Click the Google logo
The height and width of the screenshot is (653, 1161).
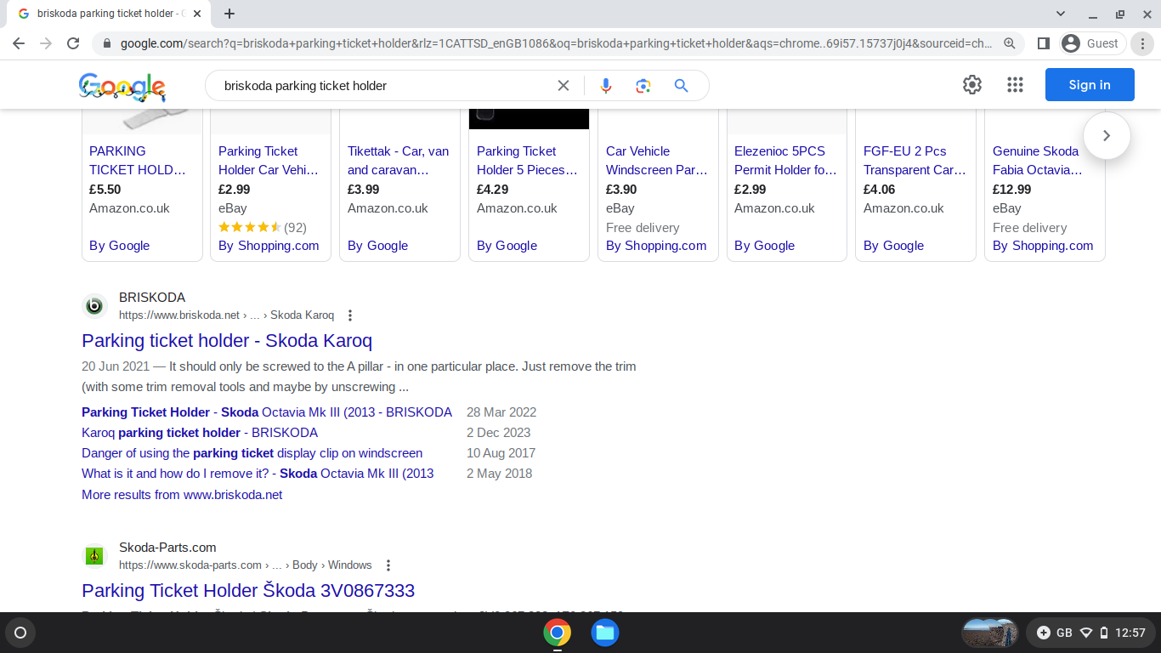point(122,87)
